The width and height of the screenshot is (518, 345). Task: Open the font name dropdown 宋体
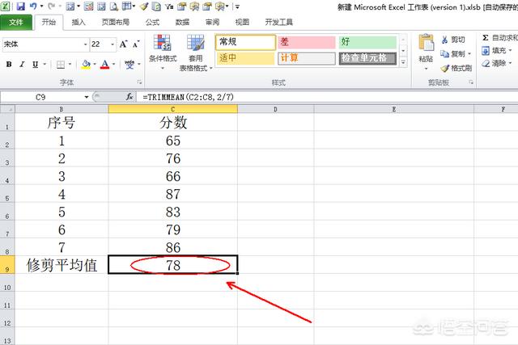pos(86,44)
